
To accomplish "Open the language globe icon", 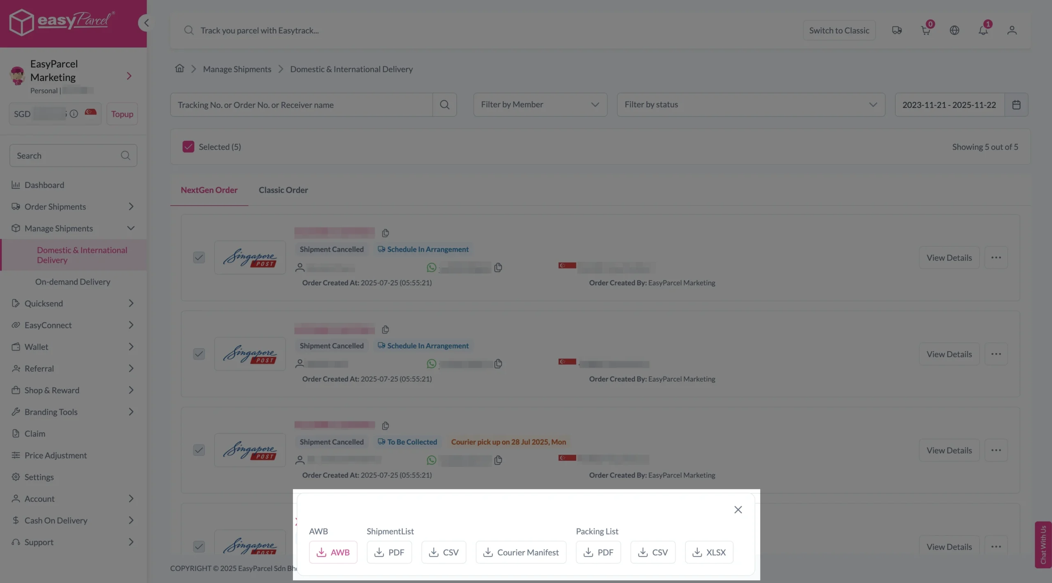I will click(x=954, y=30).
